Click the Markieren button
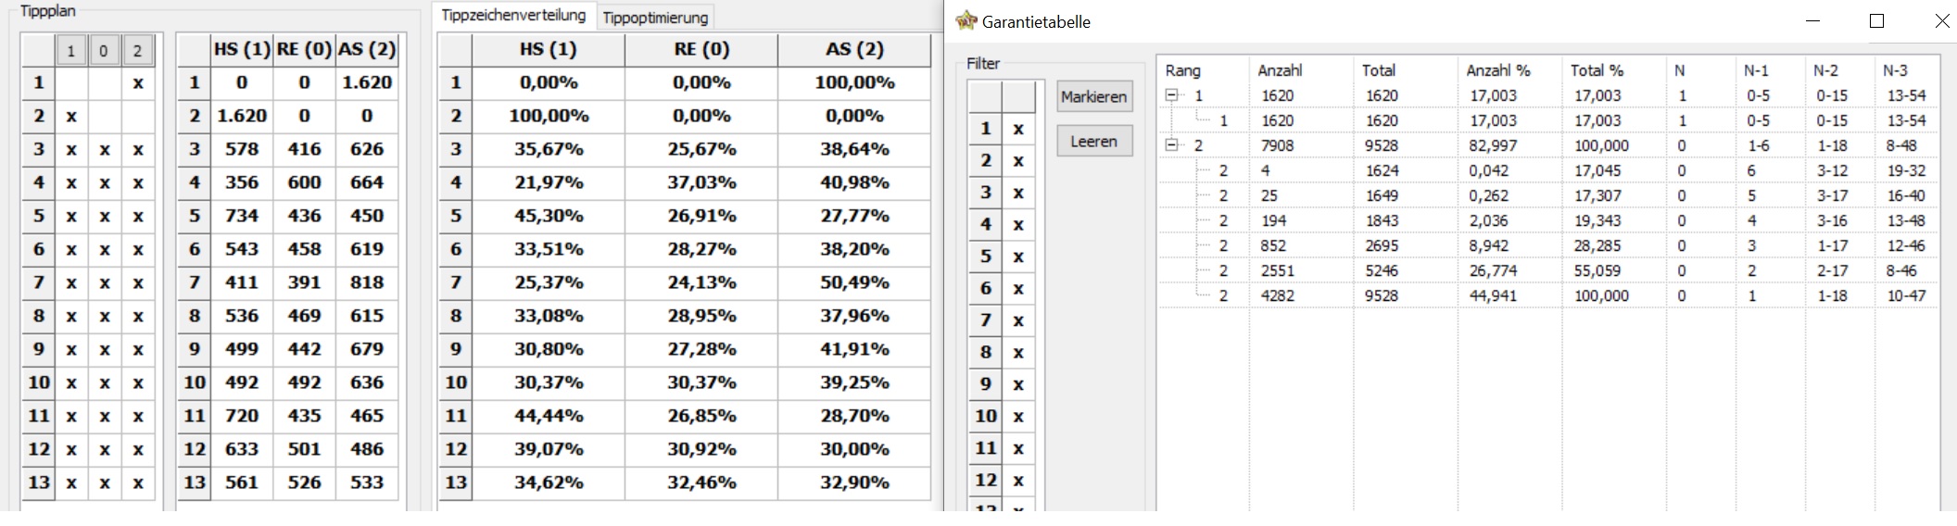Screen dimensions: 1957x526 pyautogui.click(x=1094, y=96)
